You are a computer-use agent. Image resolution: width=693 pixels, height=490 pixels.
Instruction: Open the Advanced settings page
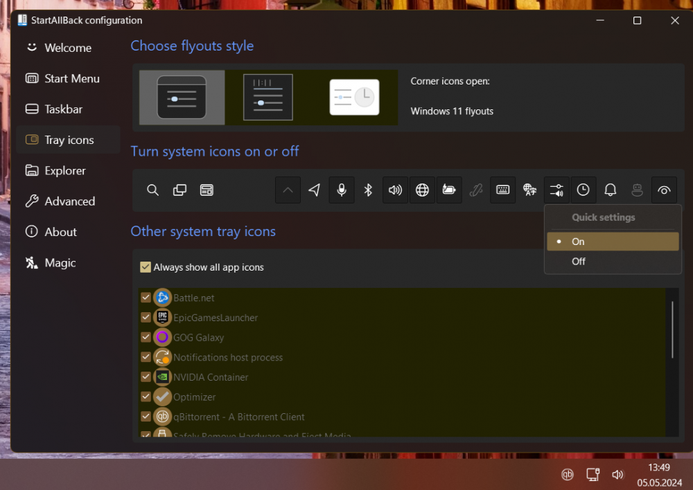(x=68, y=201)
